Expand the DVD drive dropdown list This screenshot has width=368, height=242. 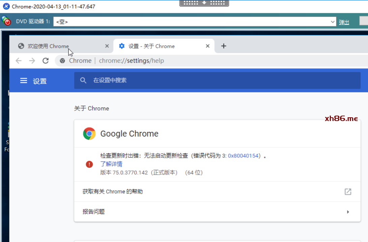click(x=333, y=22)
